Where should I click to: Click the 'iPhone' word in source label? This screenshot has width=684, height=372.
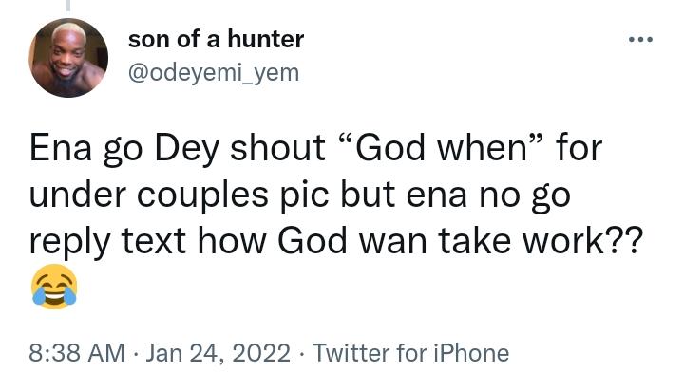point(471,352)
